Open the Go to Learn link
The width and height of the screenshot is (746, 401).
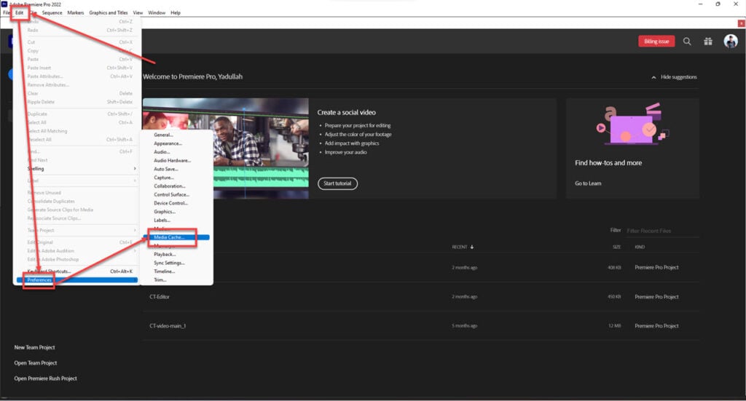tap(588, 183)
